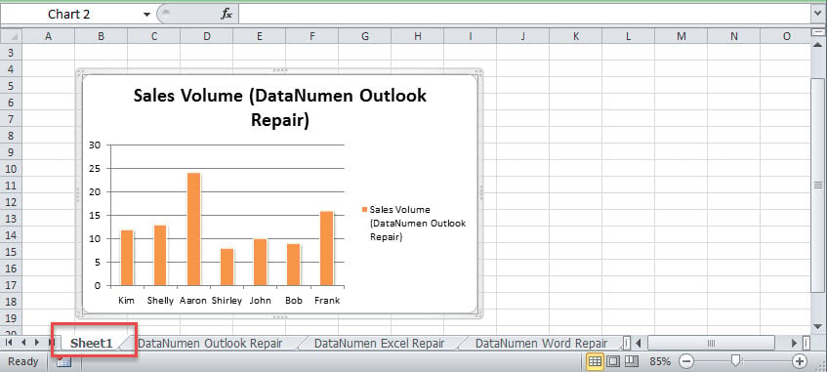The image size is (827, 372).
Task: Select row header 3
Action: pos(11,53)
